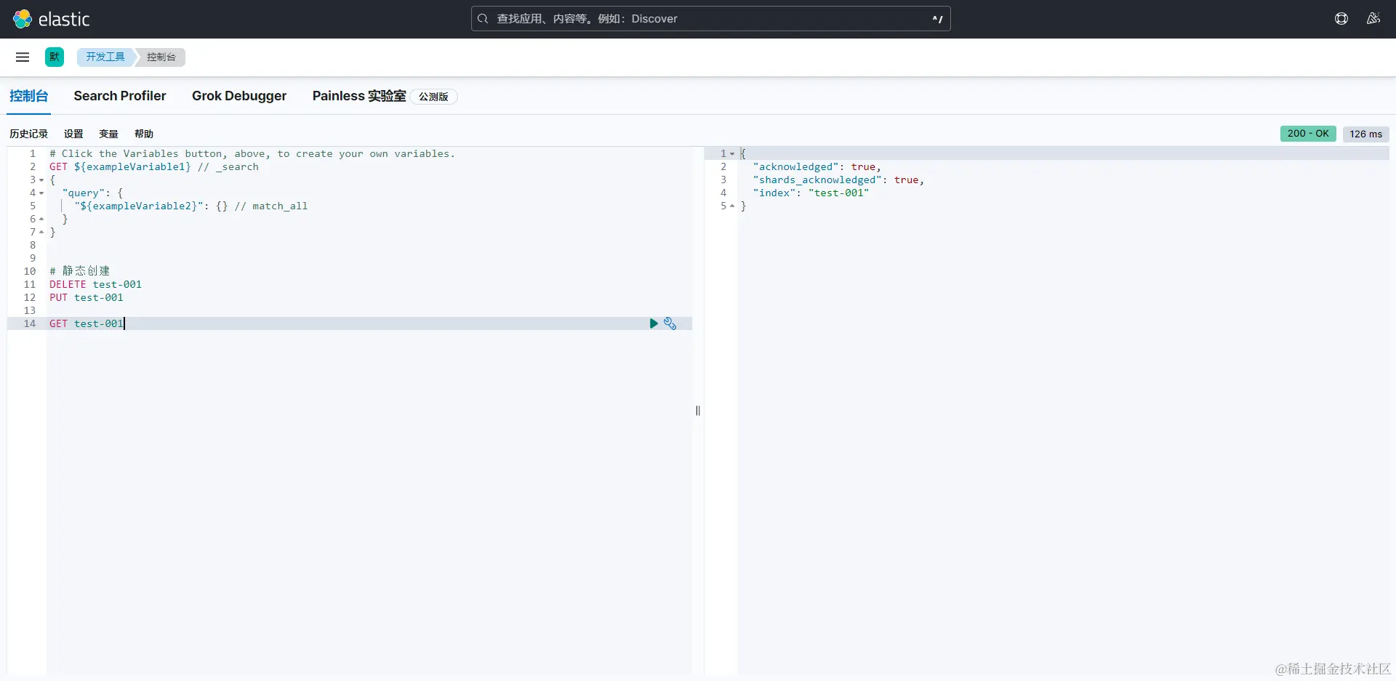1396x681 pixels.
Task: Click the GET test-001 request line
Action: 87,324
